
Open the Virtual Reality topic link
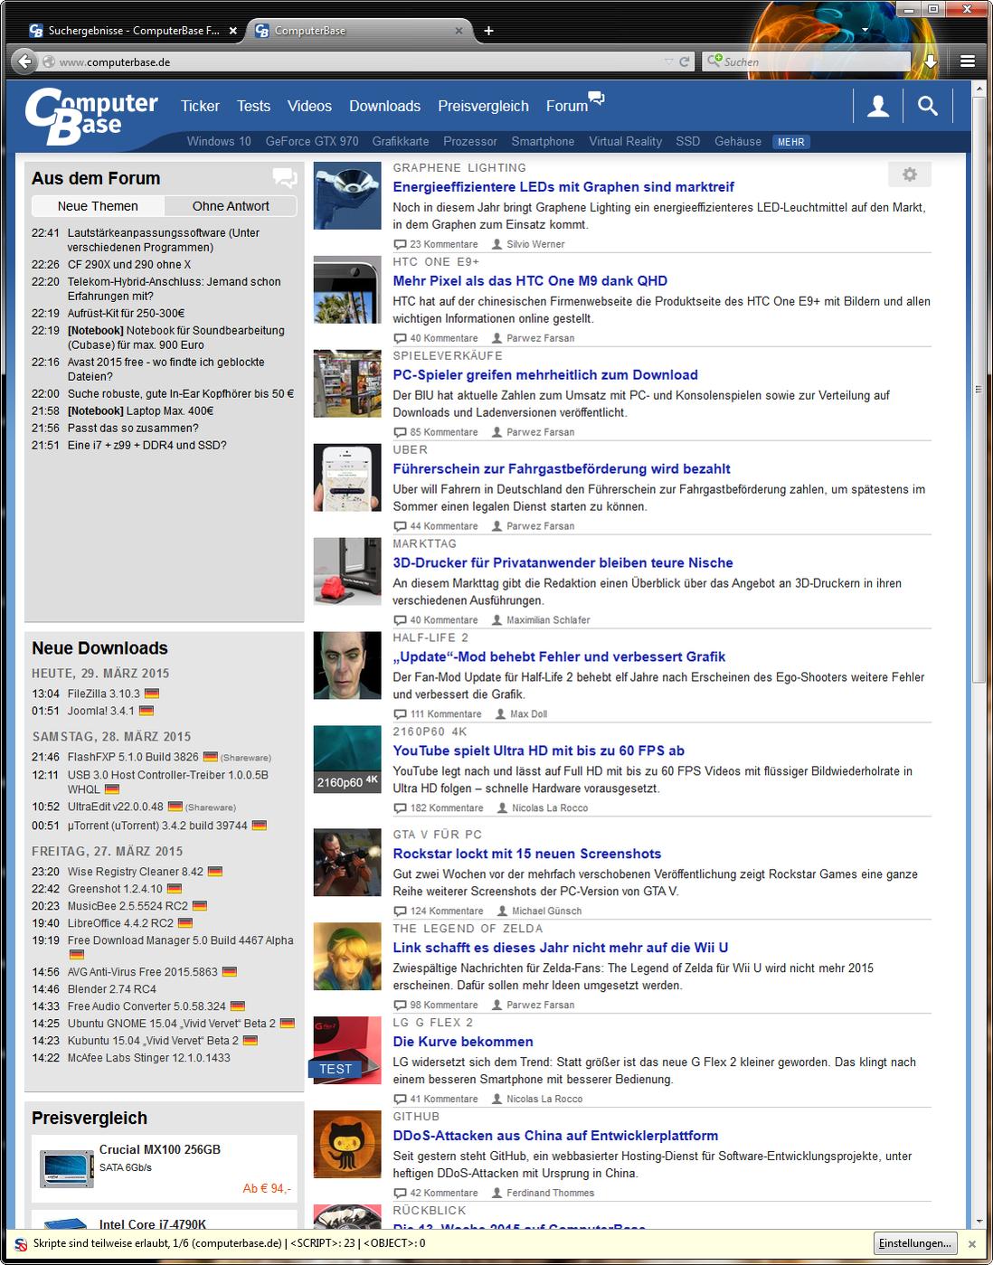tap(625, 141)
